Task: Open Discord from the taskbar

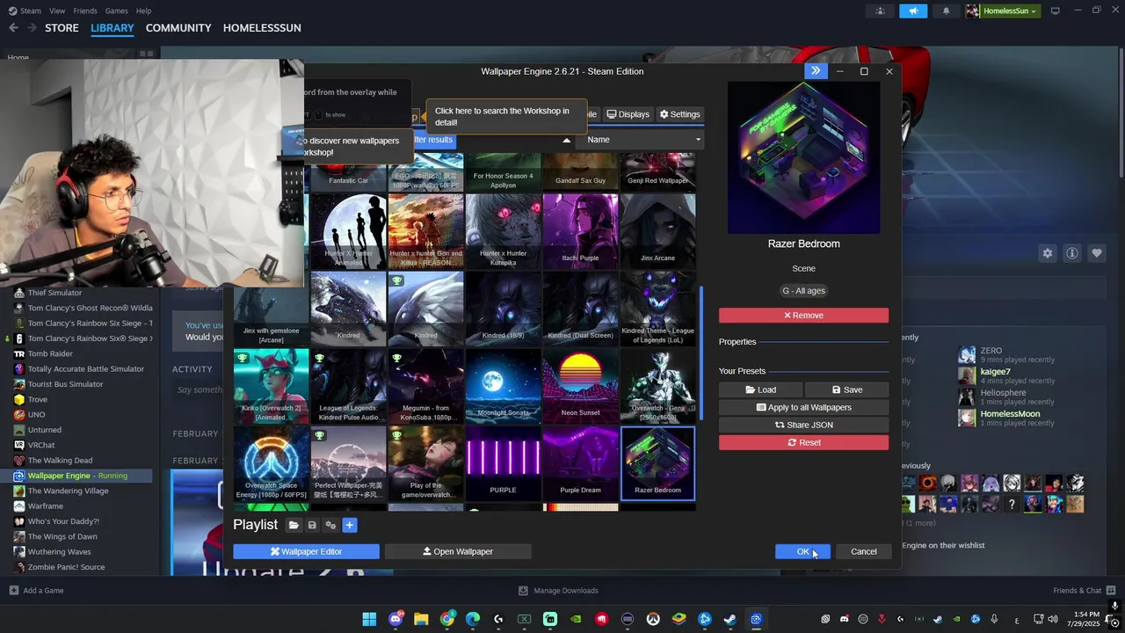Action: 396,619
